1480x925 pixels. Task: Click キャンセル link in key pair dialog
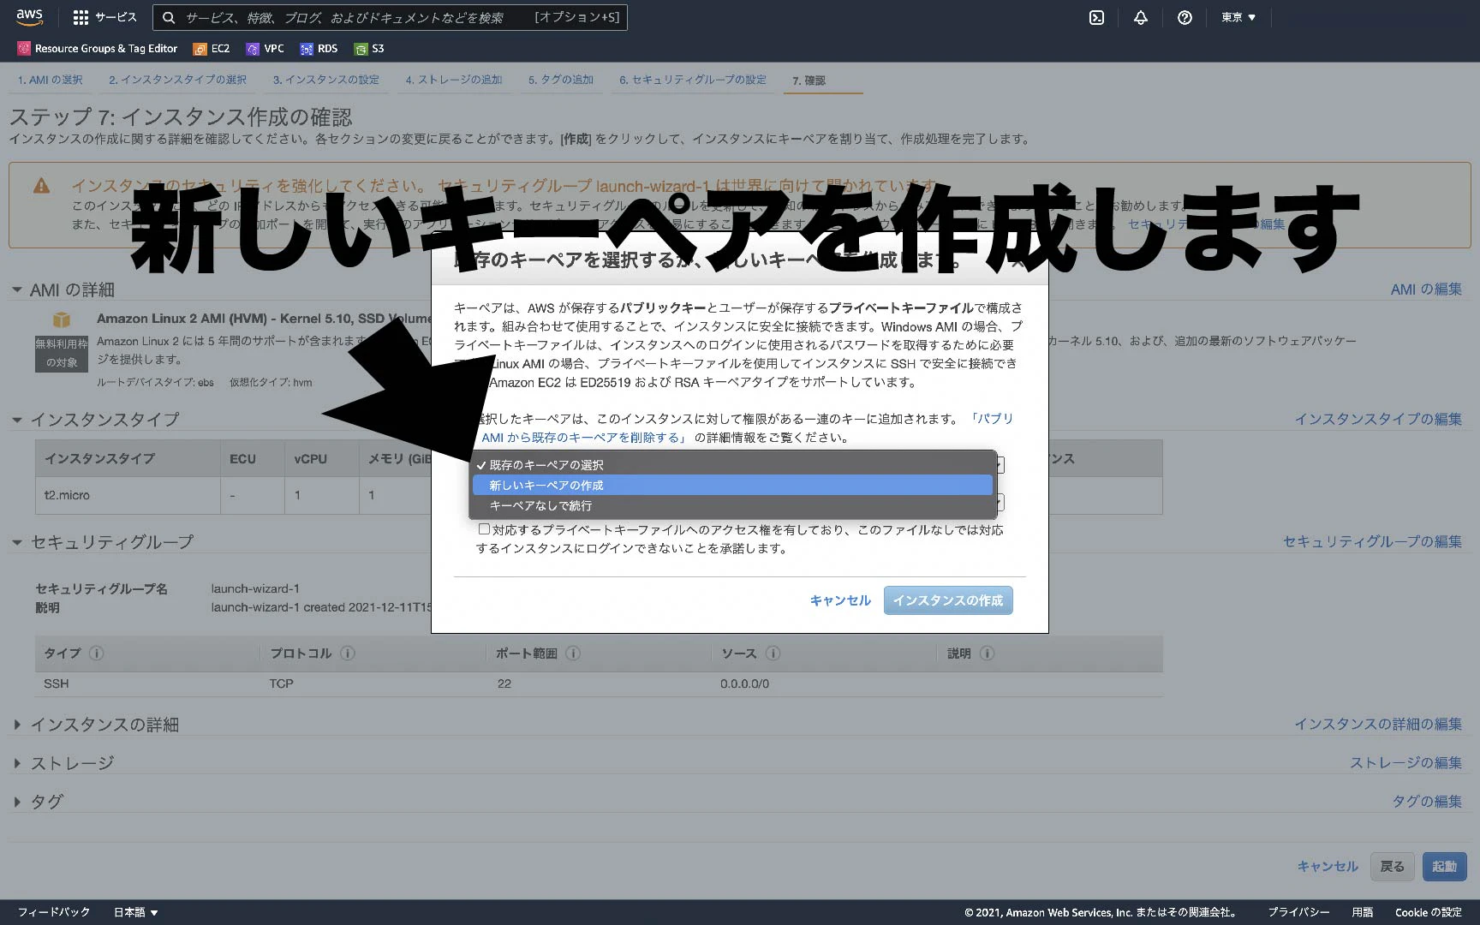840,600
